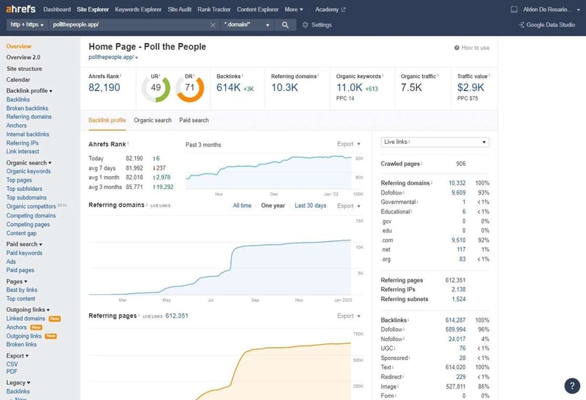Click the magnifier search button
The height and width of the screenshot is (400, 586).
tap(285, 25)
